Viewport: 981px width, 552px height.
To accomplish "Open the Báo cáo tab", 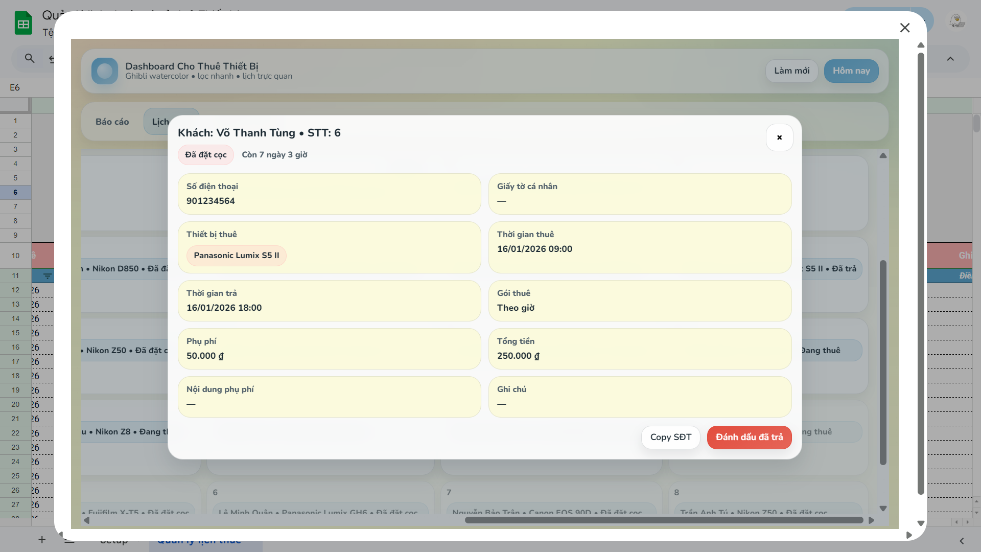I will tap(112, 122).
